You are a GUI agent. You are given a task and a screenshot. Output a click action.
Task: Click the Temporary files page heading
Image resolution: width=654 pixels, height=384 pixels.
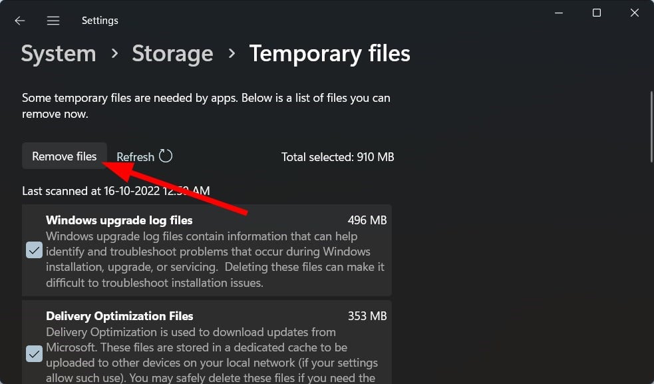329,54
